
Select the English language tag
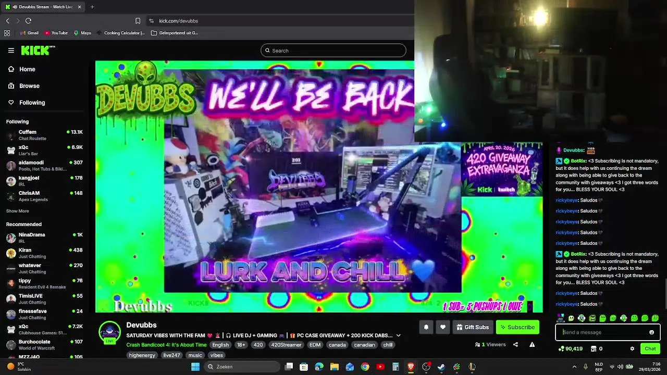click(x=220, y=345)
